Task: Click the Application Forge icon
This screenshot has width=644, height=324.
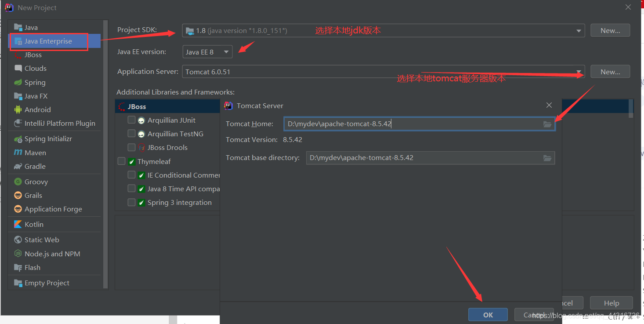Action: pyautogui.click(x=18, y=209)
